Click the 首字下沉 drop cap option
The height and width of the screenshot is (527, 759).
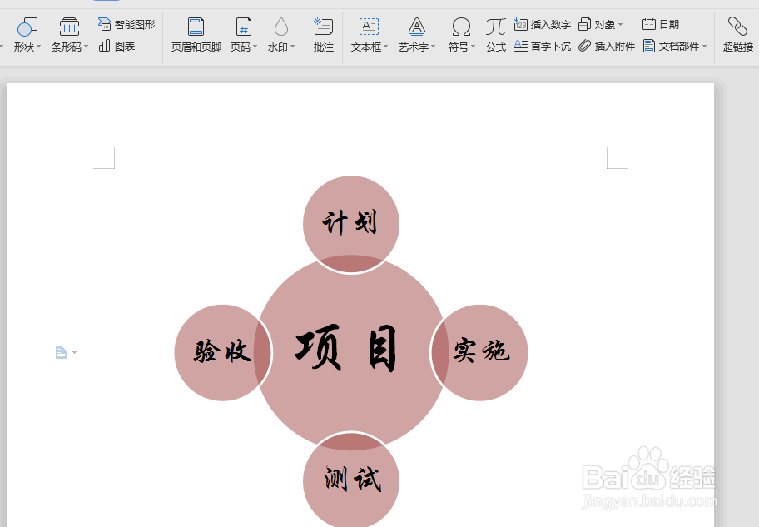point(542,46)
